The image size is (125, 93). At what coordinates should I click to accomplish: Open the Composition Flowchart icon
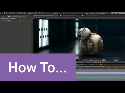coord(101,62)
